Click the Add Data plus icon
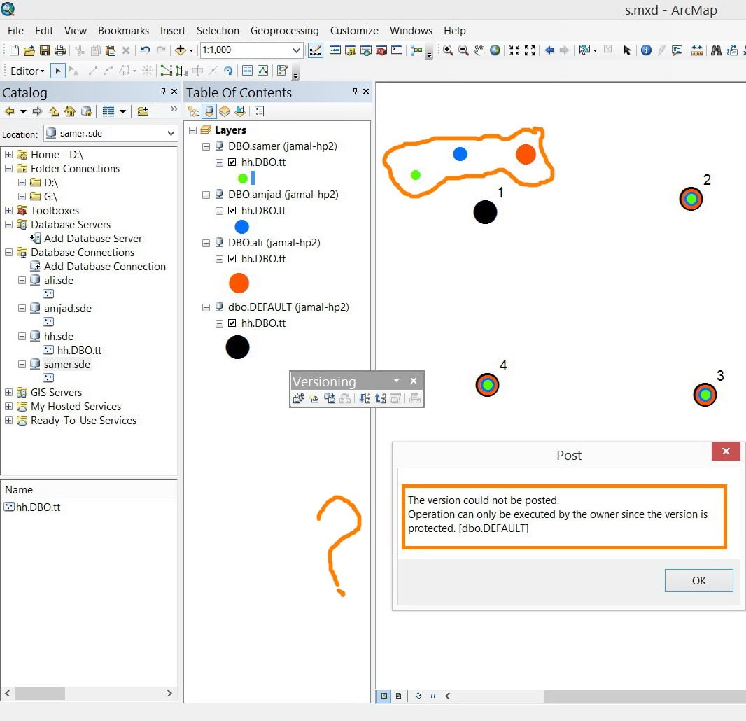 181,50
